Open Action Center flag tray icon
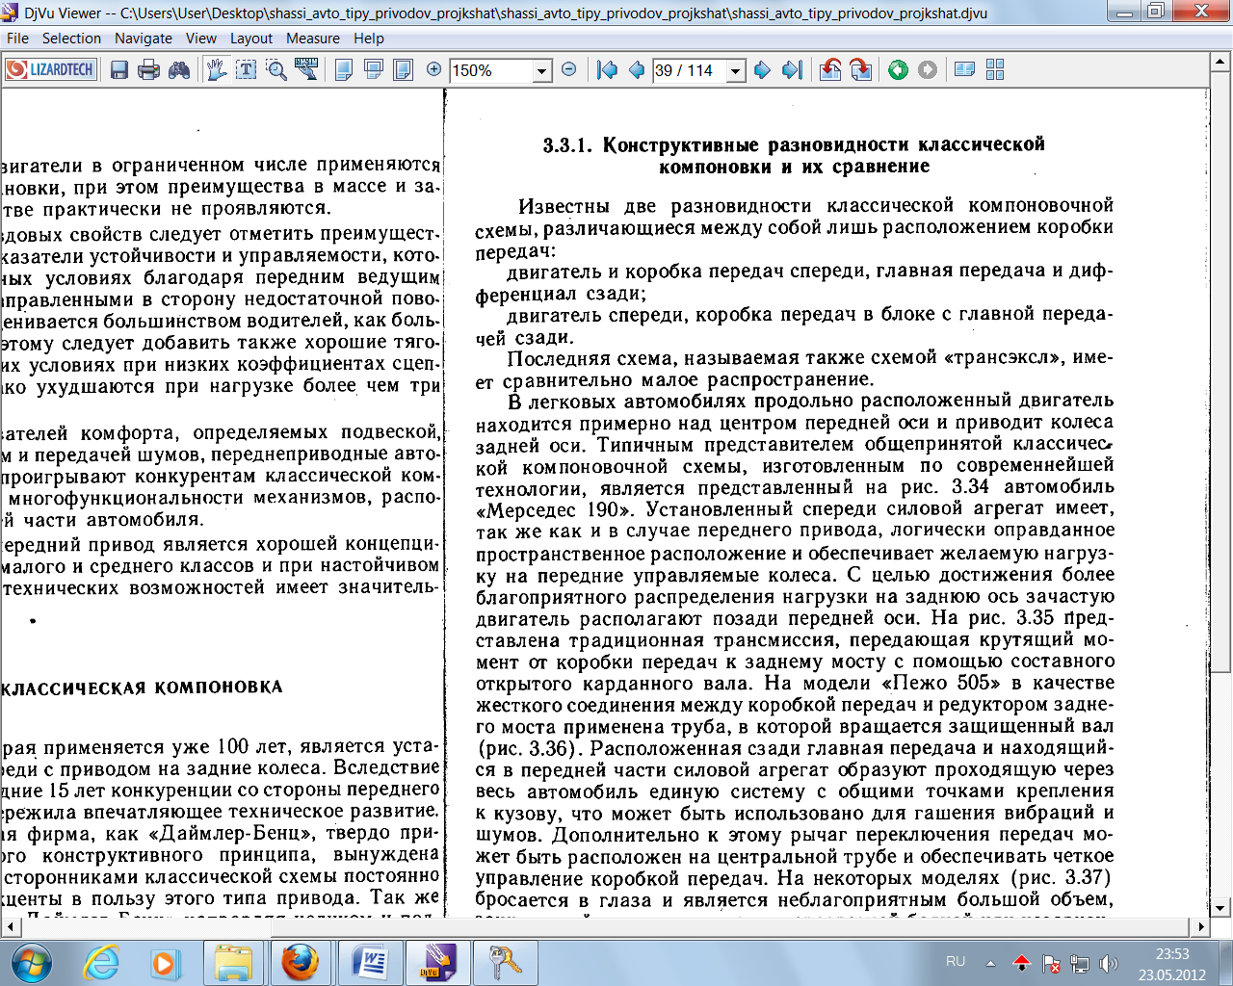 coord(1051,963)
